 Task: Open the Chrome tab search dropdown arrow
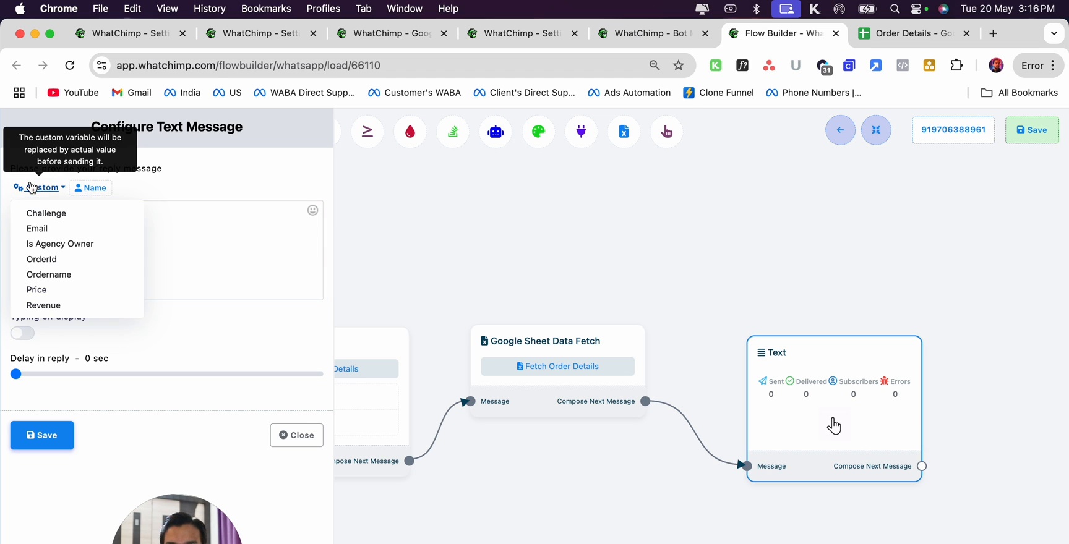(x=1054, y=33)
